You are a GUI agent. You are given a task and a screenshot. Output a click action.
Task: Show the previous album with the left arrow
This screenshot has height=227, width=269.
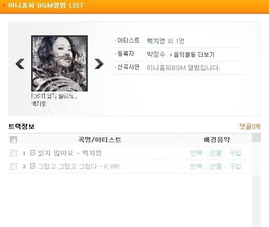[x=20, y=64]
